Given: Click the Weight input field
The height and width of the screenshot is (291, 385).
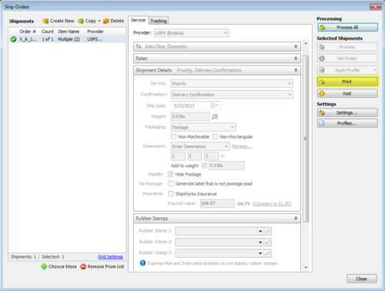Looking at the screenshot, I should 190,116.
